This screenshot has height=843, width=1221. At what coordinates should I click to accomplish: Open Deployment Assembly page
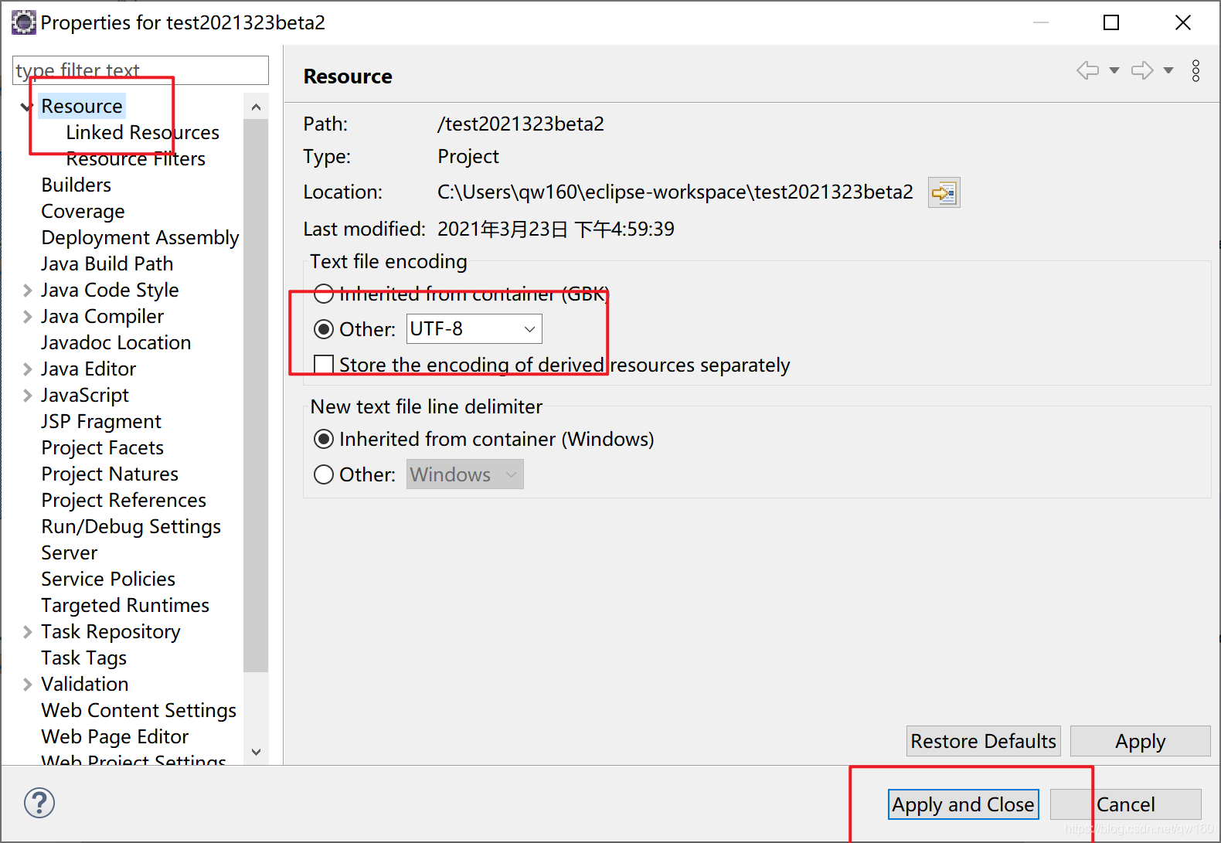(140, 237)
